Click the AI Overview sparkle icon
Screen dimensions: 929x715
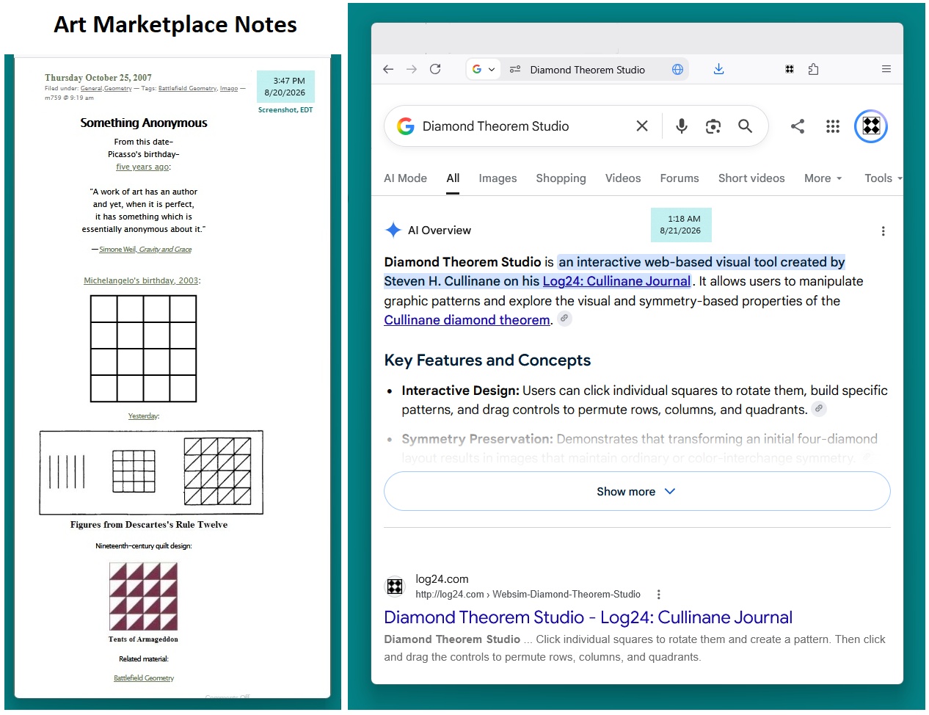pos(393,230)
